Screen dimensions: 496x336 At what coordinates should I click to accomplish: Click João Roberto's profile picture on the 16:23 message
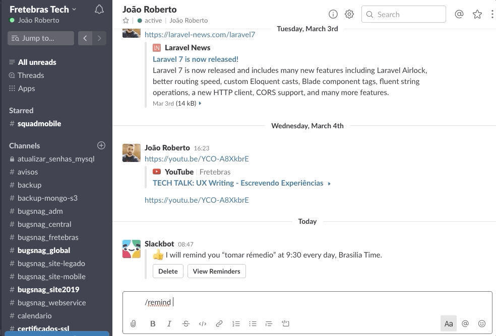coord(131,153)
